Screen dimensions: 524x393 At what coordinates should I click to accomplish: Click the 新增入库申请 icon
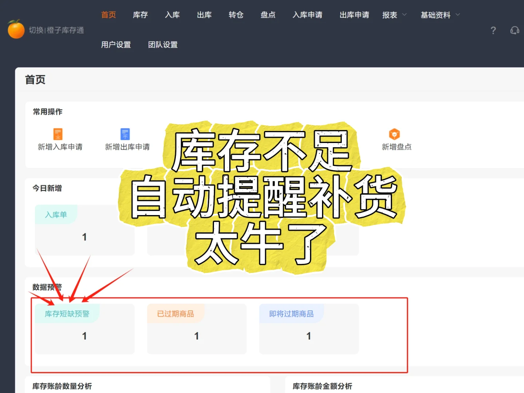coord(58,135)
